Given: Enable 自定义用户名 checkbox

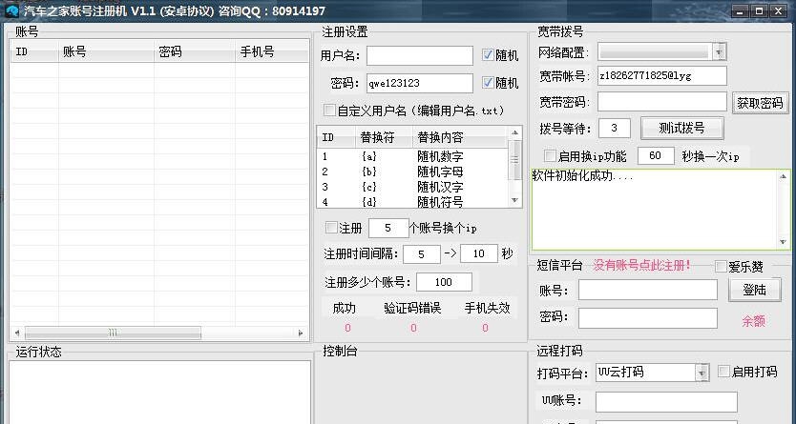Looking at the screenshot, I should tap(330, 110).
